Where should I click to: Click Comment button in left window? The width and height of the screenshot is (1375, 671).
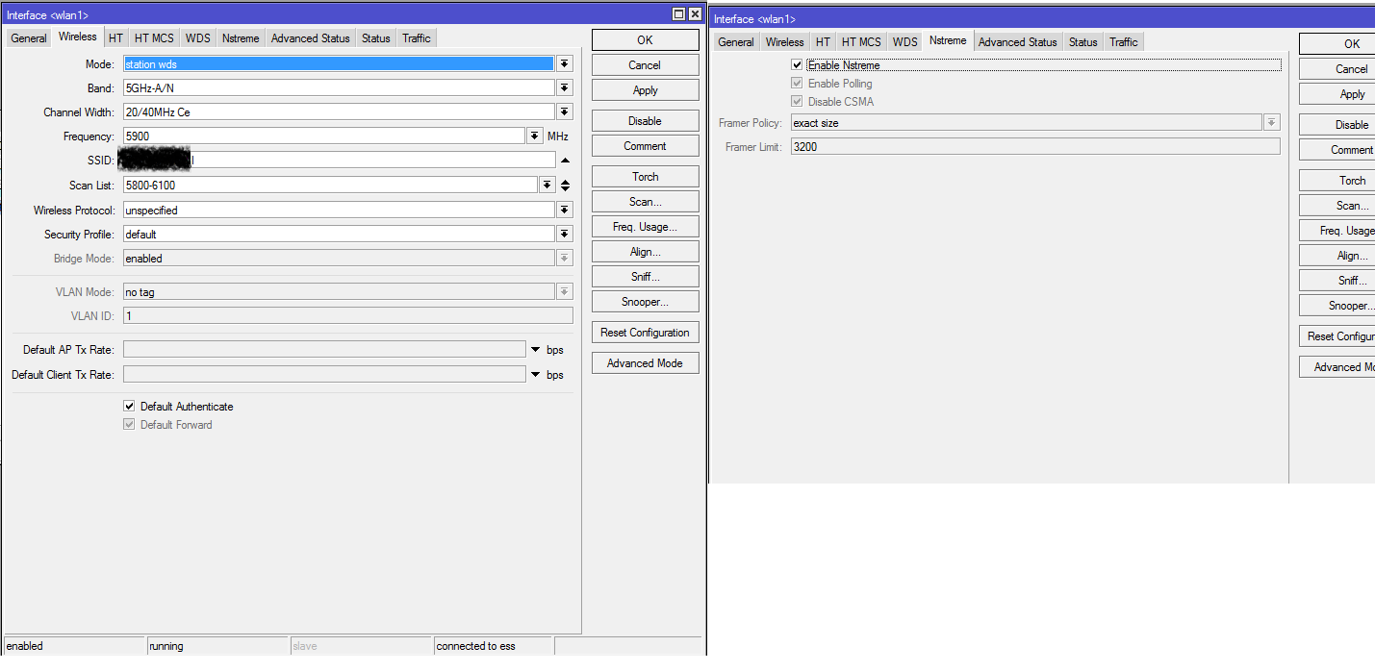click(x=646, y=146)
